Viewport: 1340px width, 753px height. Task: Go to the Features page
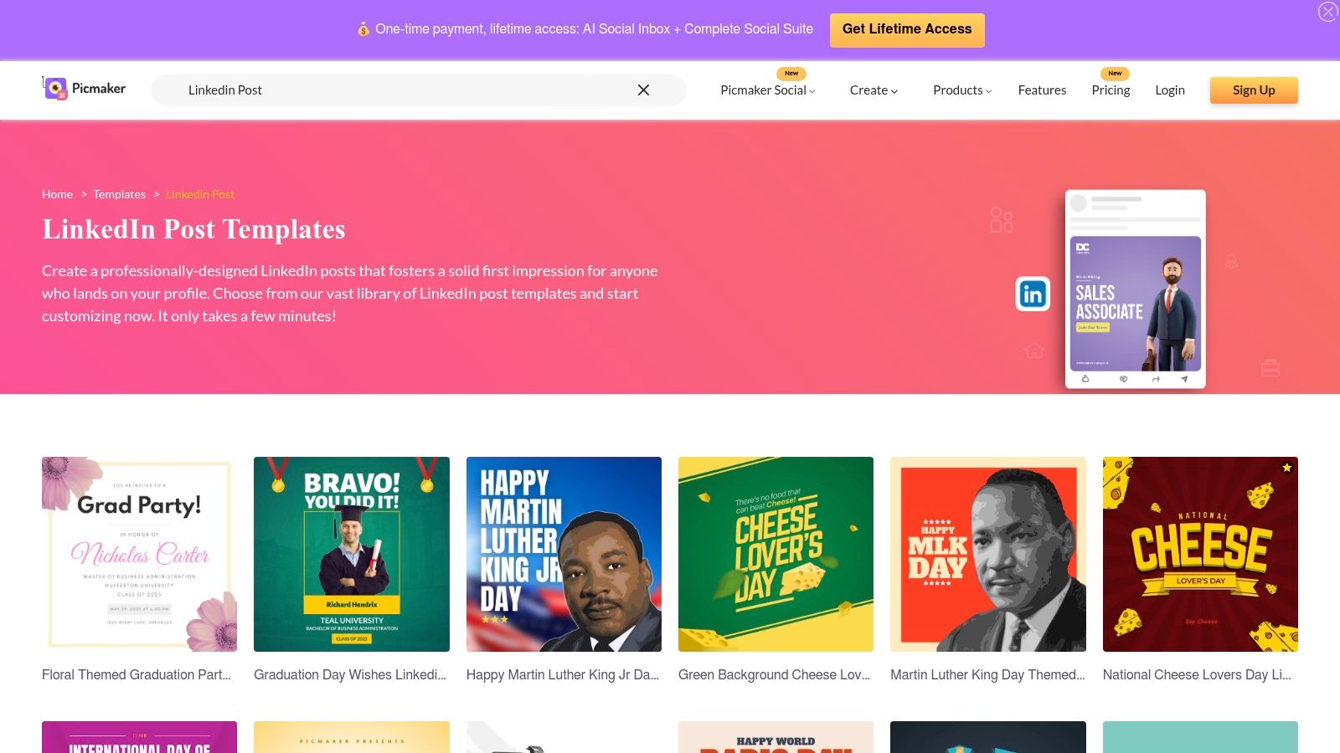[1042, 90]
